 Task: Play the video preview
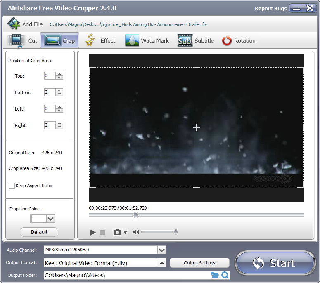[x=92, y=232]
